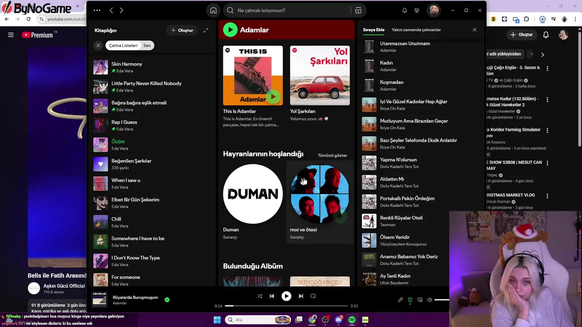Viewport: 582px width, 327px height.
Task: Show next YouTube filter chips arrow
Action: click(x=542, y=54)
